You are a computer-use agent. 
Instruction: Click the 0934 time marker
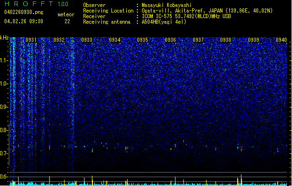pos(115,40)
